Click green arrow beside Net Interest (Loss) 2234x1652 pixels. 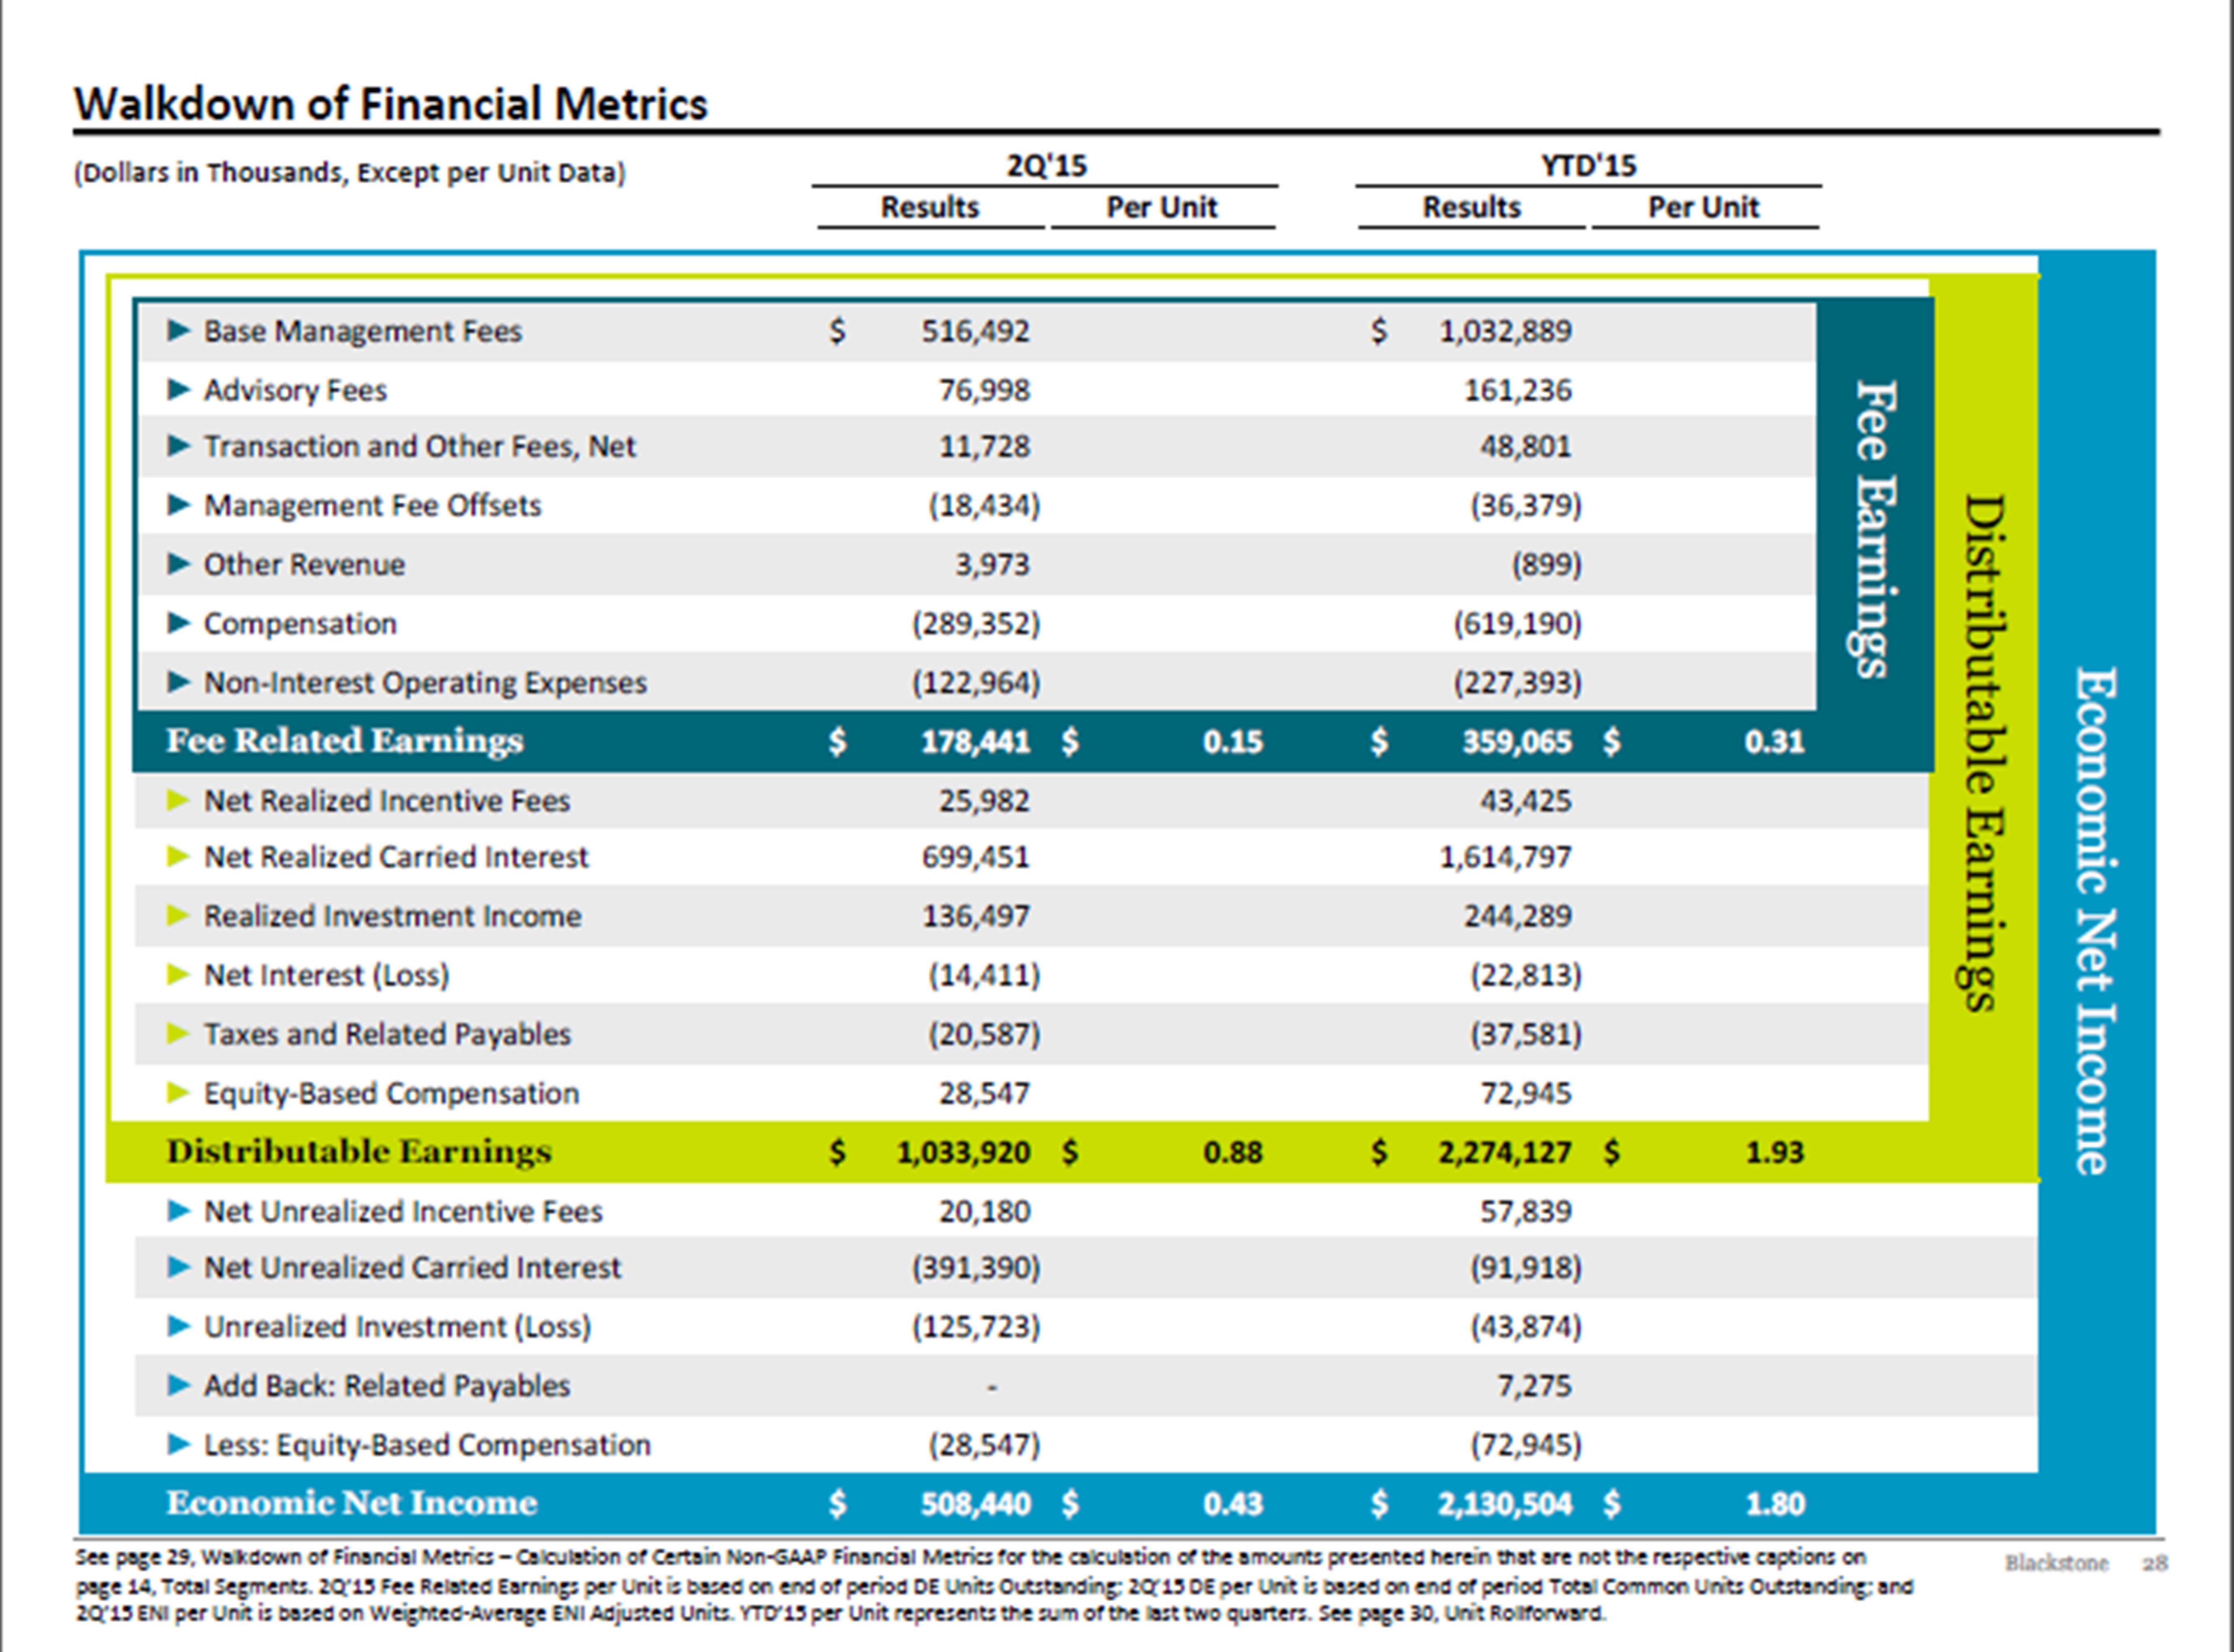[x=179, y=975]
